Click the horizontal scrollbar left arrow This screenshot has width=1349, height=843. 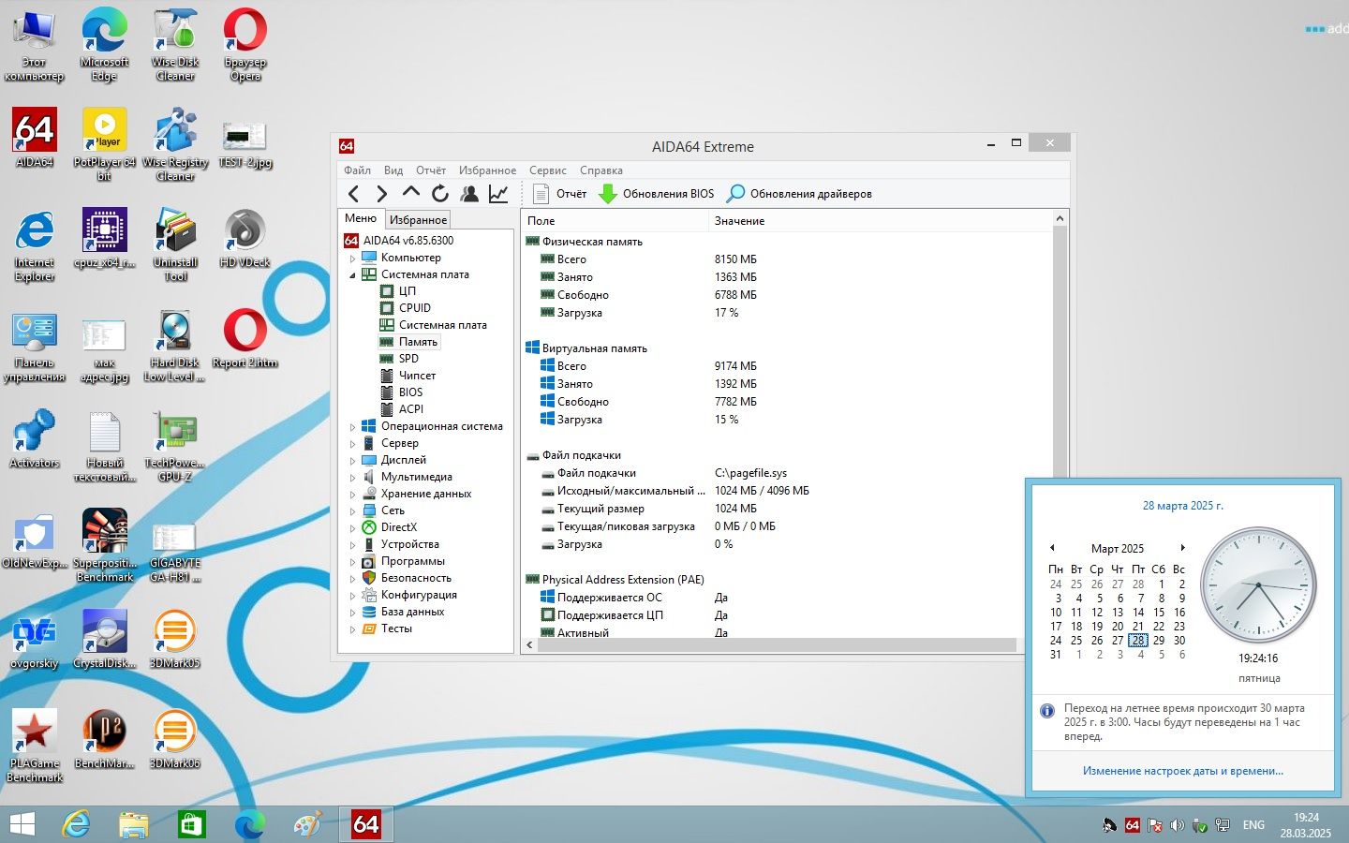(x=529, y=645)
